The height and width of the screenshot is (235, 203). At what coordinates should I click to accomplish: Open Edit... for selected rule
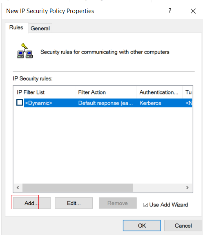click(74, 203)
